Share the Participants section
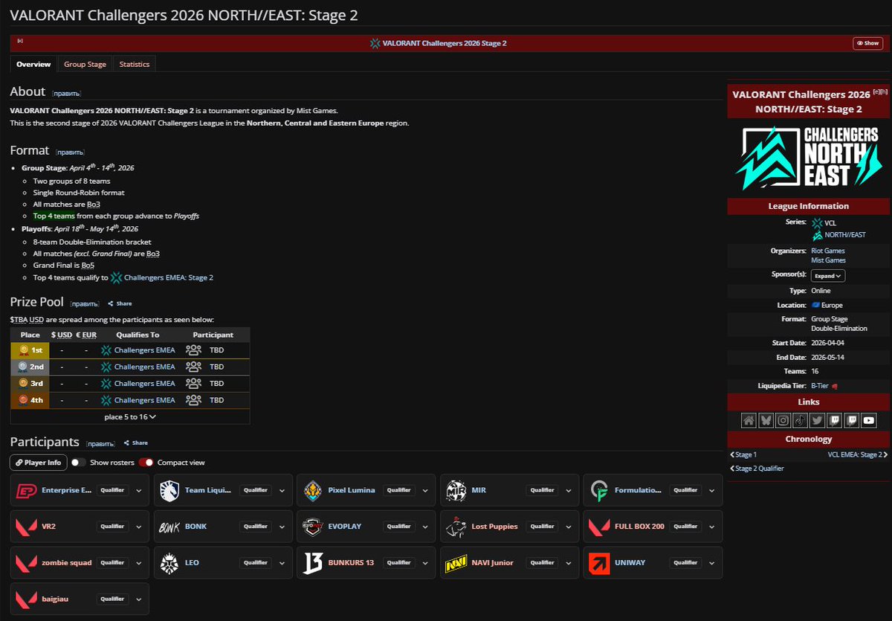This screenshot has width=892, height=621. point(135,443)
